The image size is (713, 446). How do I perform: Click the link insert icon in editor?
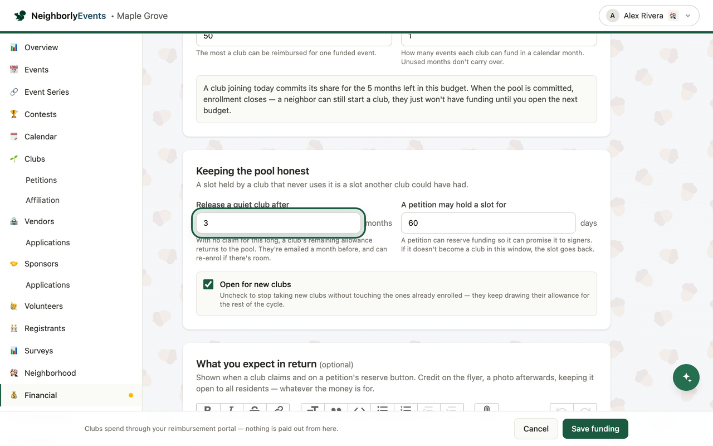coord(278,409)
